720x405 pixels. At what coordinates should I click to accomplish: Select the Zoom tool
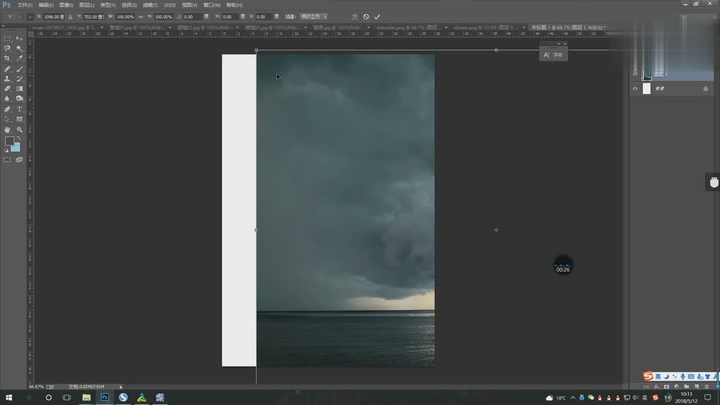click(20, 130)
